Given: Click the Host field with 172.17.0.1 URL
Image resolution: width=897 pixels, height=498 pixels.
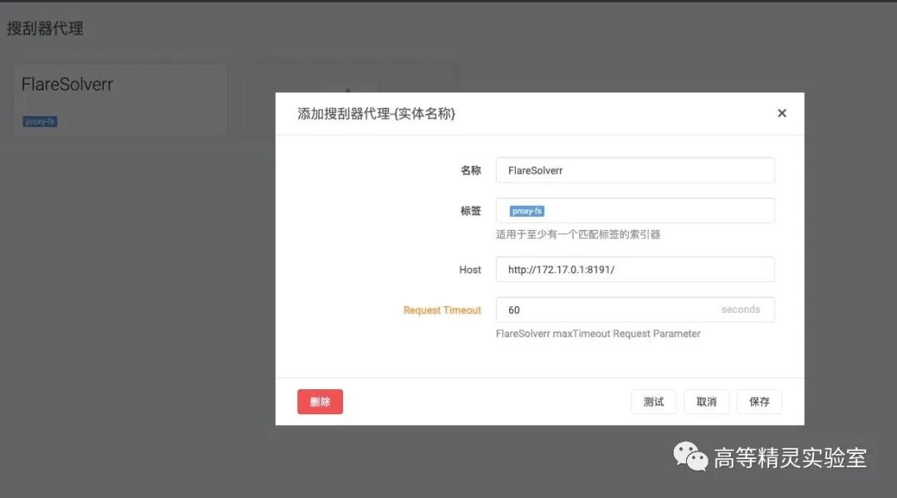Looking at the screenshot, I should pos(635,269).
